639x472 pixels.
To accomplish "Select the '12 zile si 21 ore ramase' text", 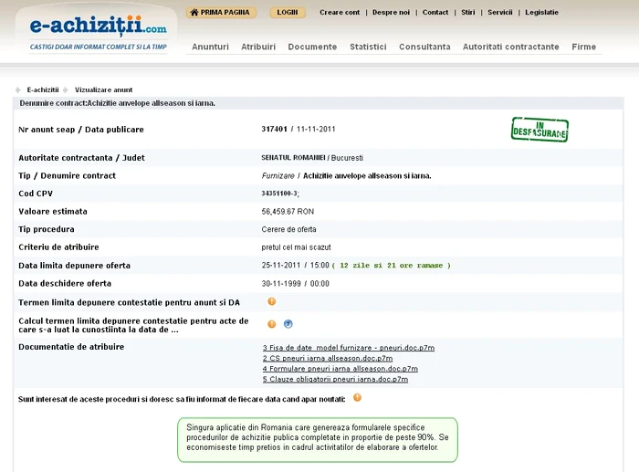I will (x=392, y=266).
